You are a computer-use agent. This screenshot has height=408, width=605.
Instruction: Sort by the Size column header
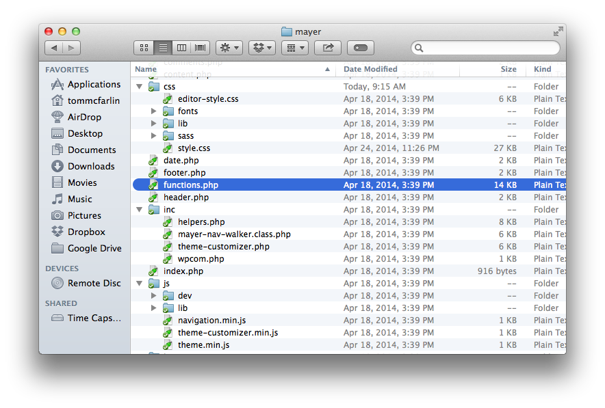coord(493,69)
